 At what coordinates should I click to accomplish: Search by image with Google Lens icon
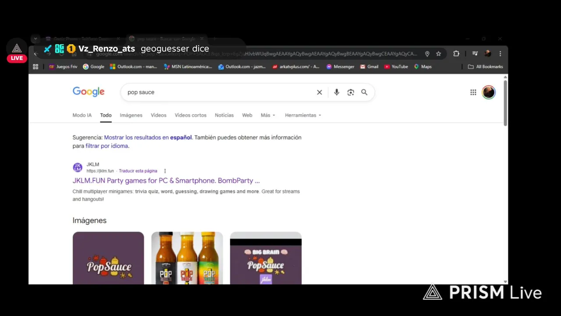[351, 92]
